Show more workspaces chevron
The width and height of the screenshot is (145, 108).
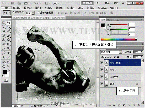point(123,3)
